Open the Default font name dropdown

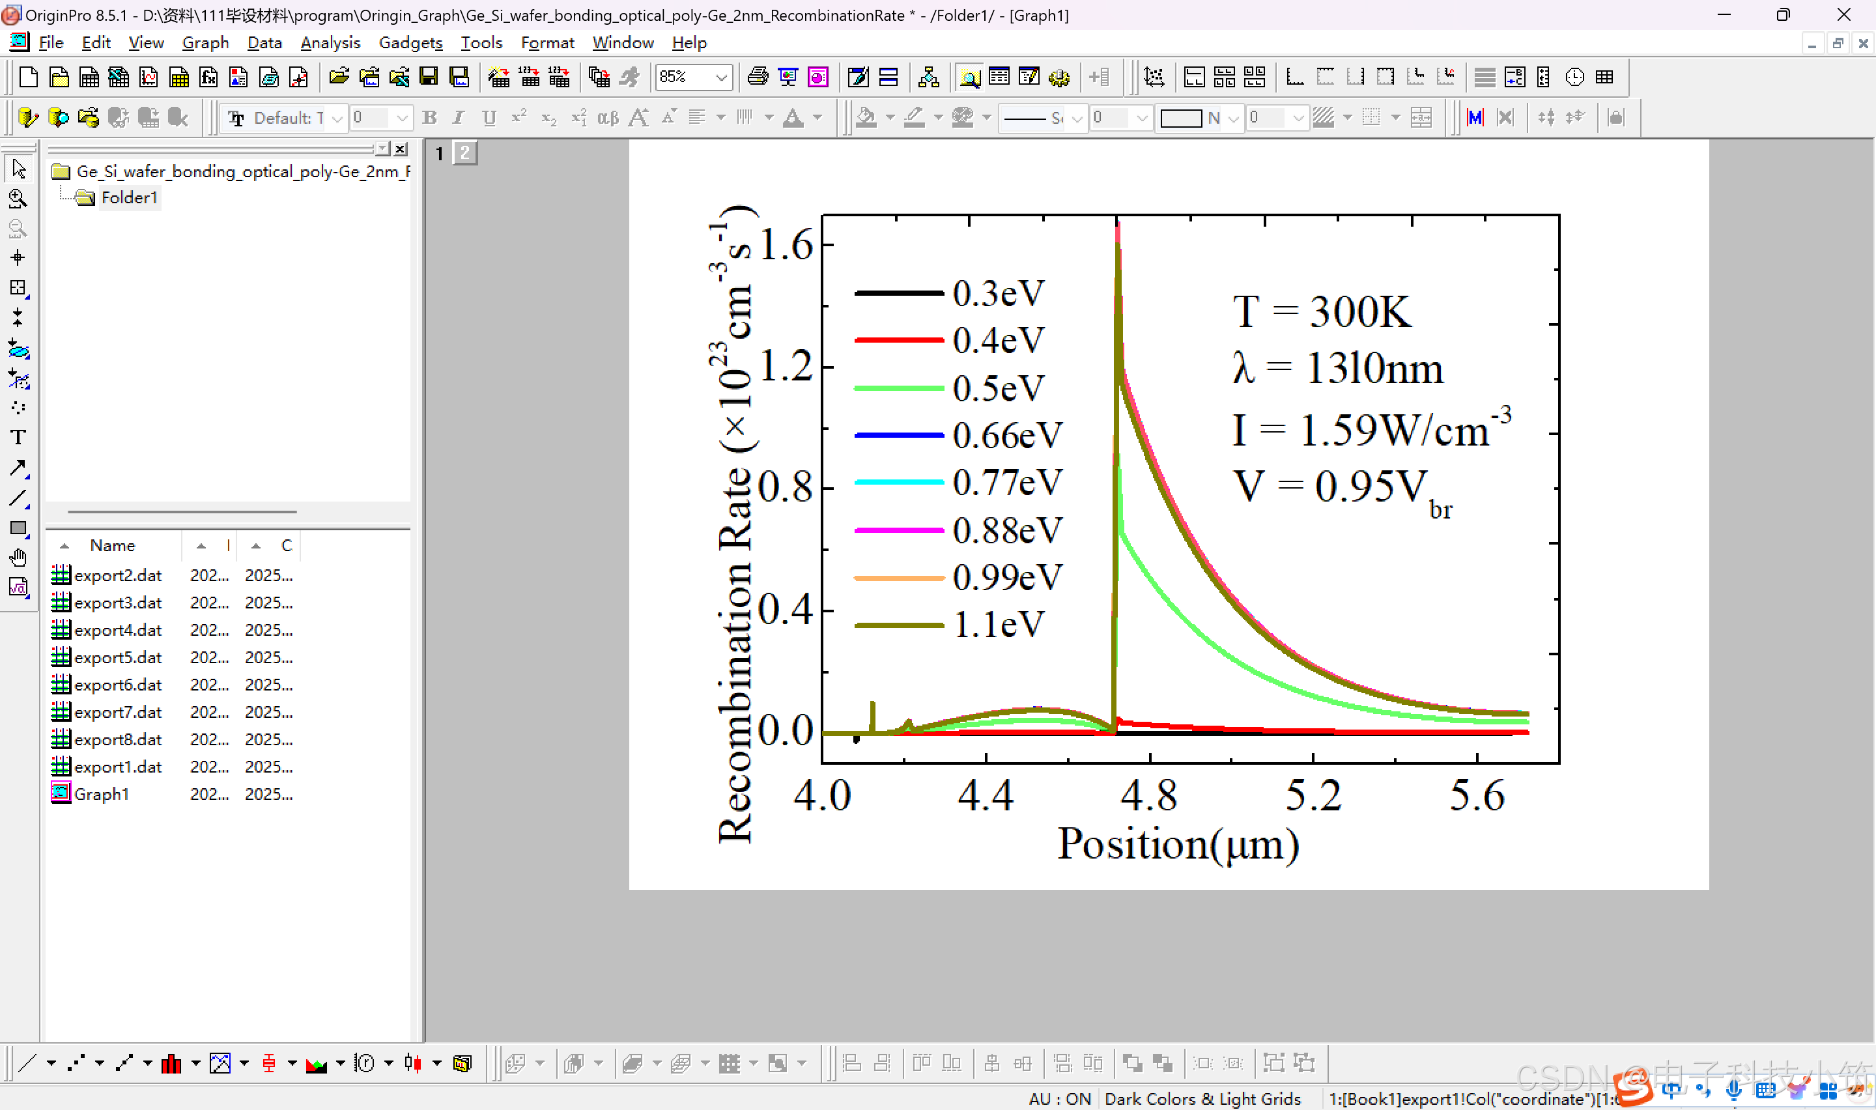[x=337, y=117]
